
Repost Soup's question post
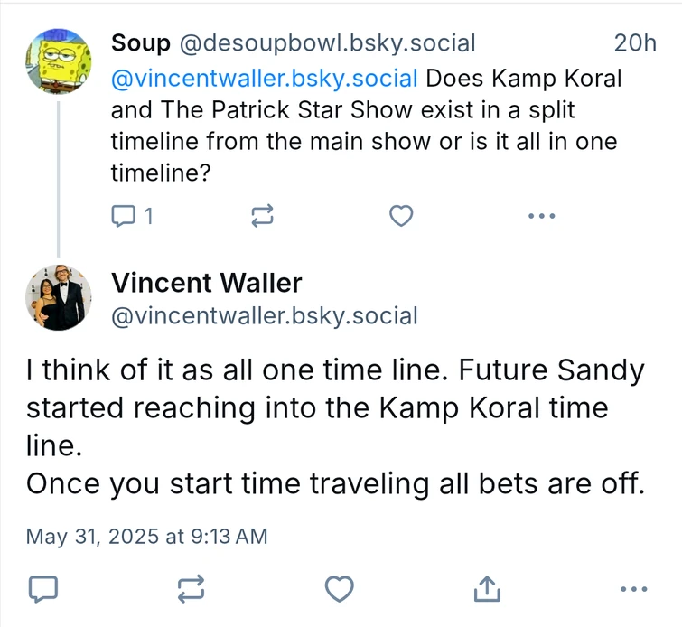[x=261, y=216]
